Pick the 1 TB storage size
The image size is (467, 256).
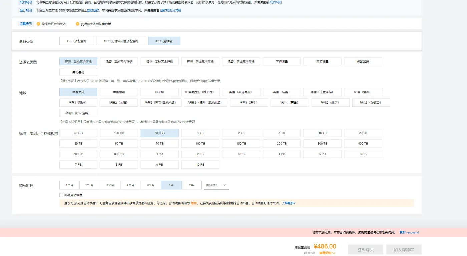click(x=200, y=133)
